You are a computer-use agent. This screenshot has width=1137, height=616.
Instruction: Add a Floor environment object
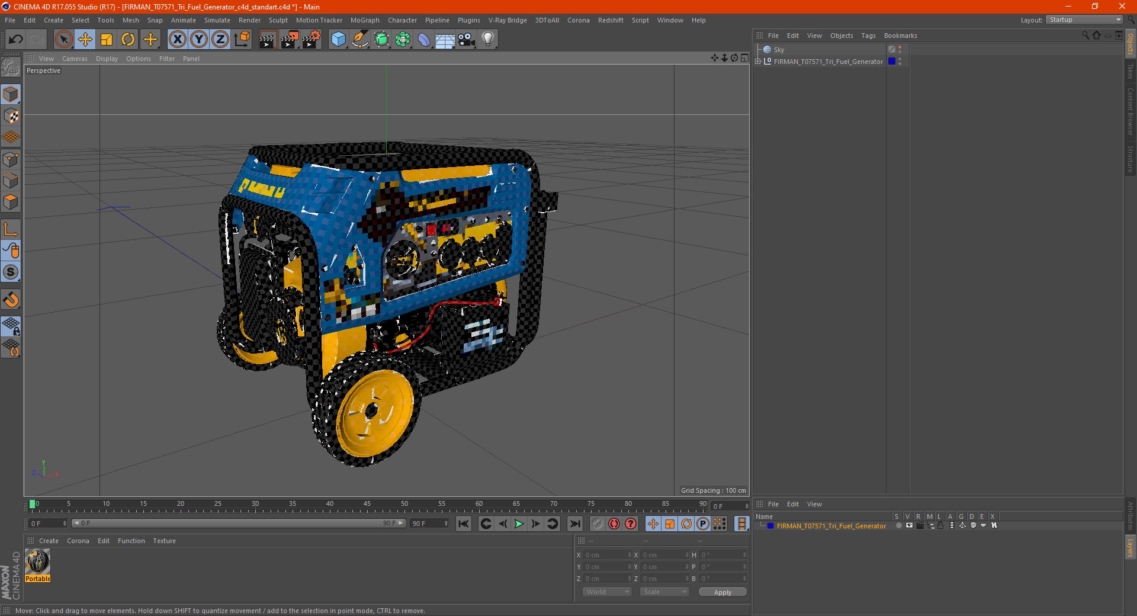coord(445,40)
